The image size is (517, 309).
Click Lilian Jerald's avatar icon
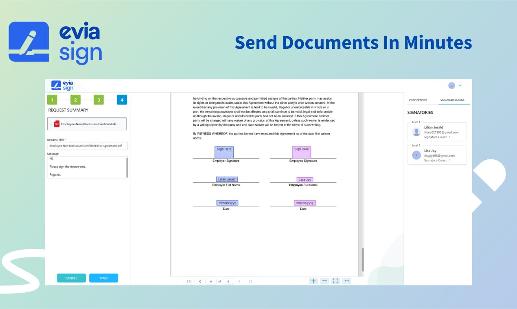coord(416,132)
